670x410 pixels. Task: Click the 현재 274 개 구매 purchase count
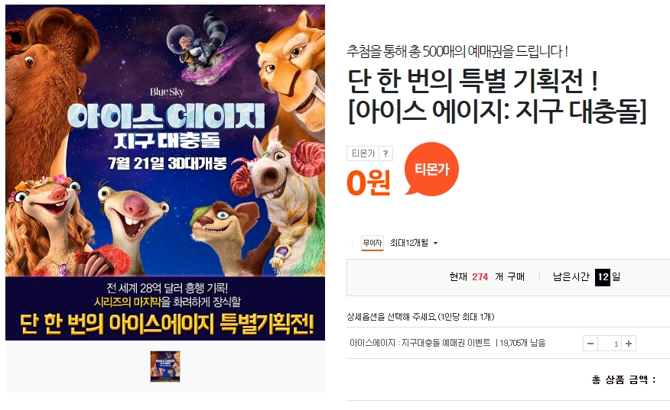pos(486,277)
